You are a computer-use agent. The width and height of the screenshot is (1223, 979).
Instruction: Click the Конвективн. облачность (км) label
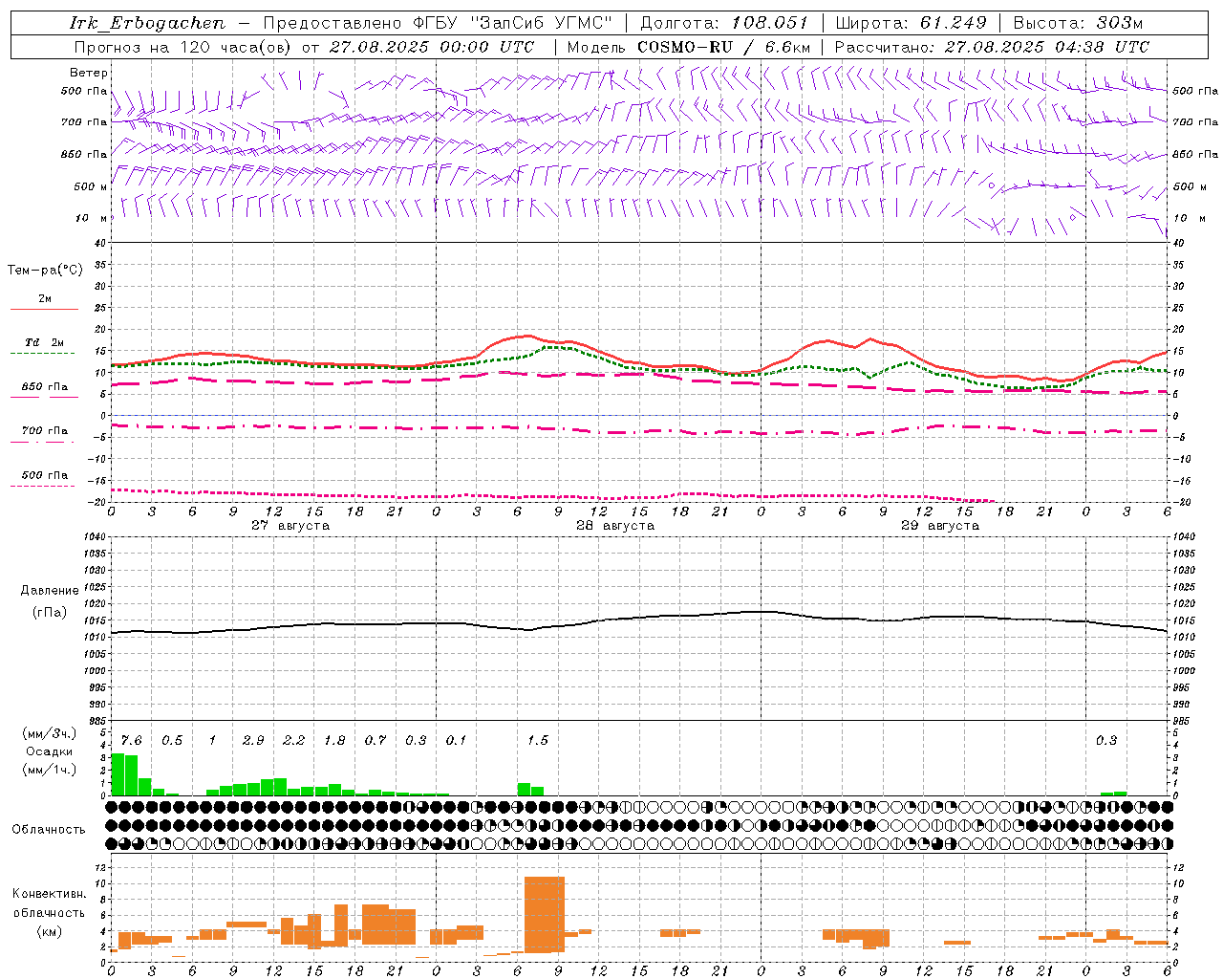tap(49, 913)
